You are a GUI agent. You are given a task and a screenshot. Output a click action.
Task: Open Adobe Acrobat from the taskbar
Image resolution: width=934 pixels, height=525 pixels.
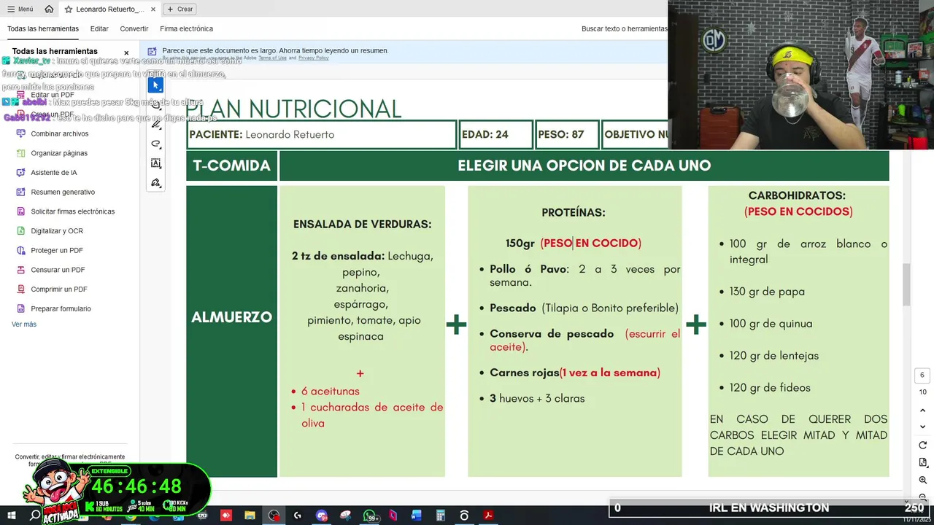[488, 516]
